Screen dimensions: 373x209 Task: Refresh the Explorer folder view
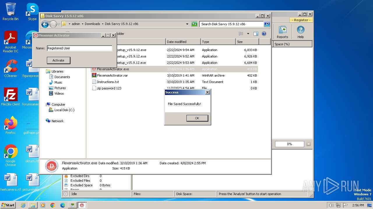194,24
